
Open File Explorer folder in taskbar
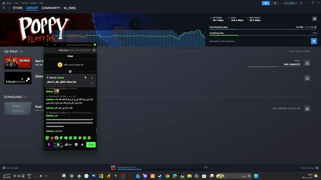click(x=189, y=176)
